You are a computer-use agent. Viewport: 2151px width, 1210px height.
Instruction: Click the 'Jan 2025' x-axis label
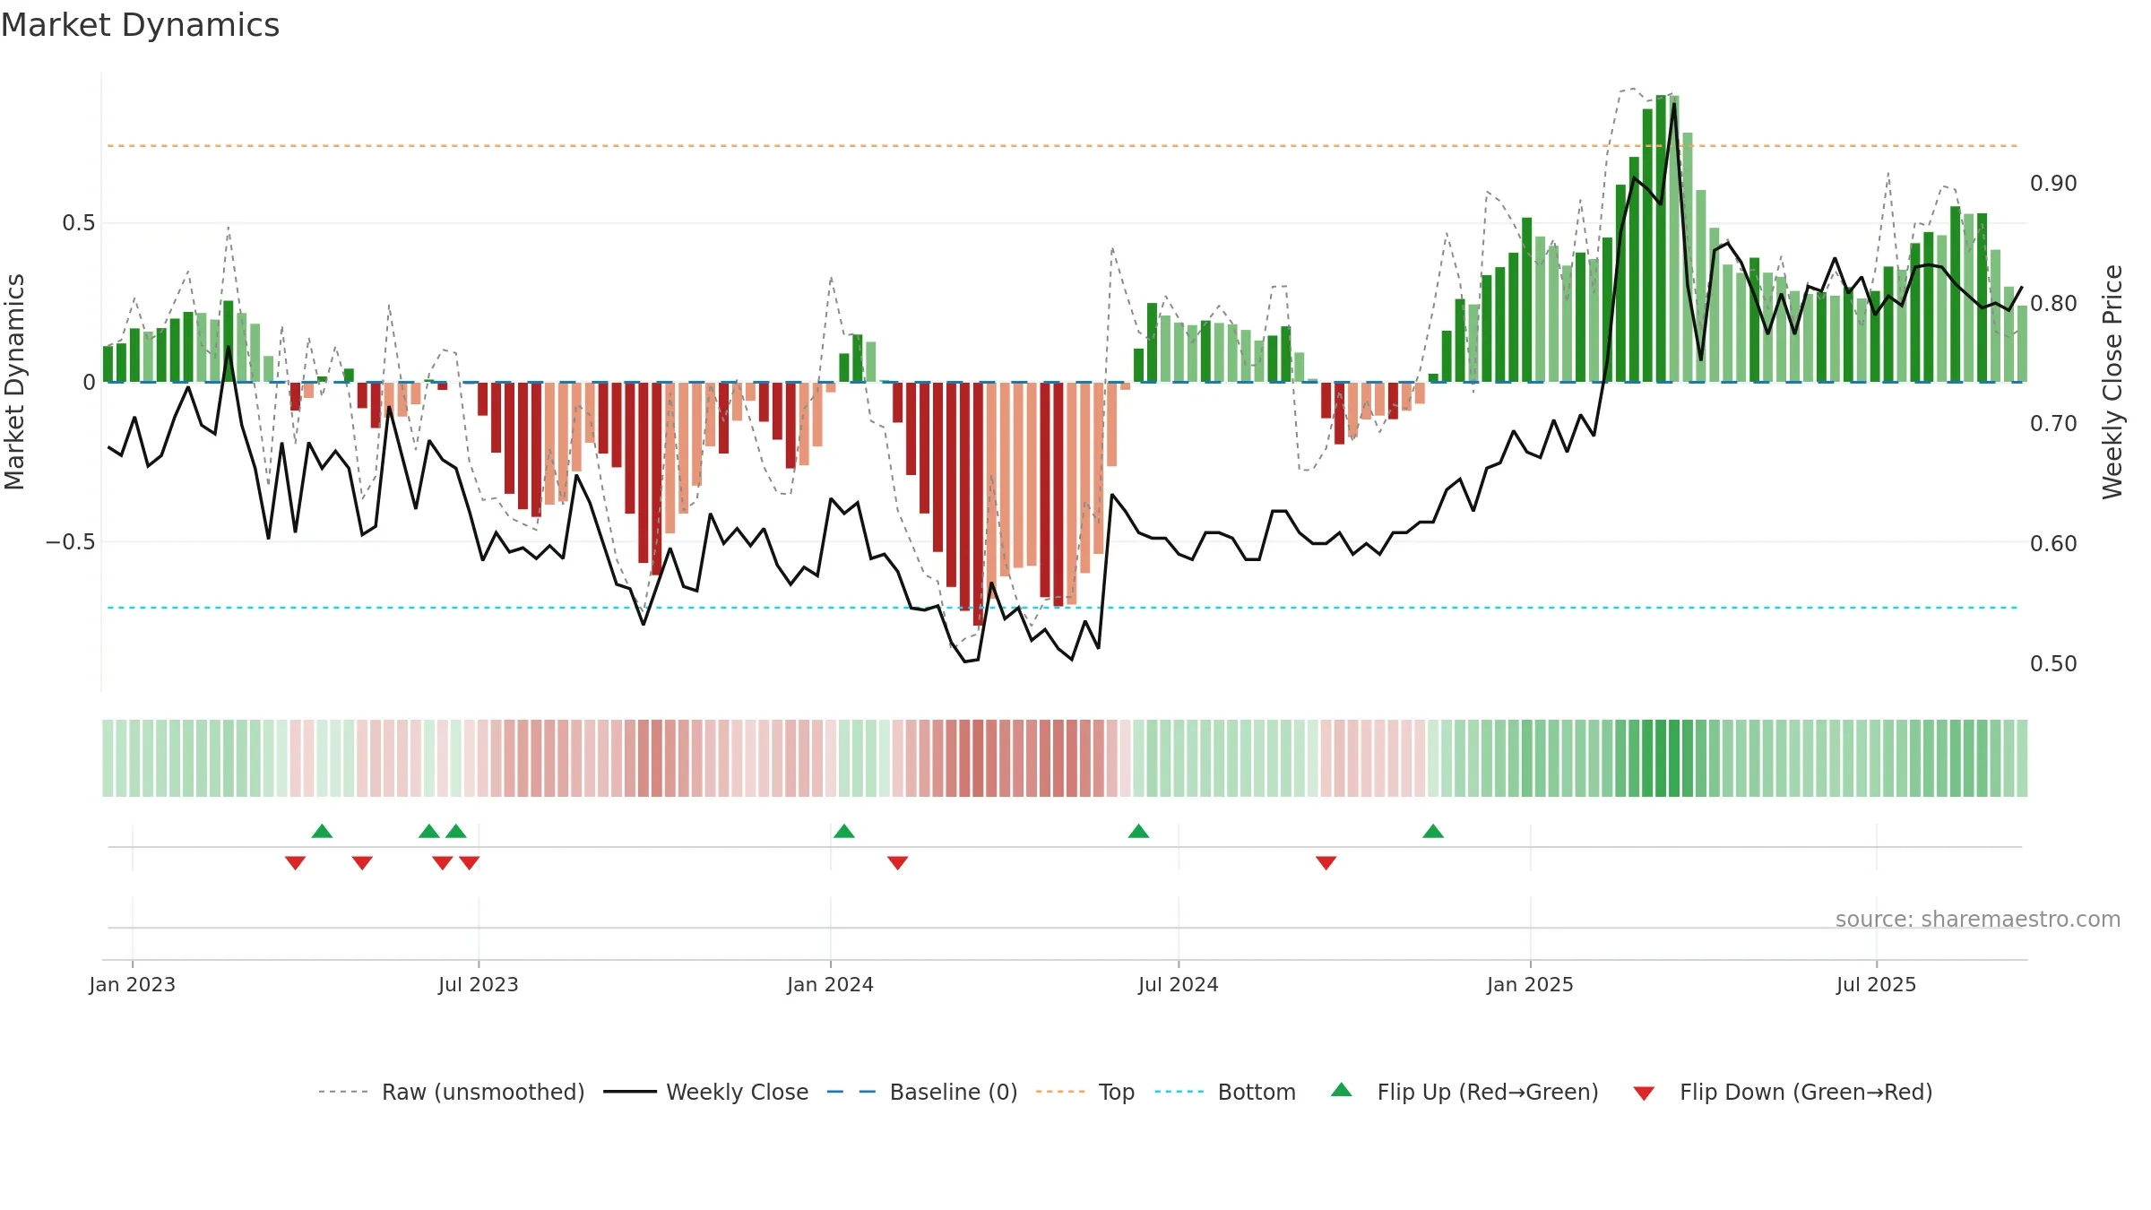(1530, 984)
